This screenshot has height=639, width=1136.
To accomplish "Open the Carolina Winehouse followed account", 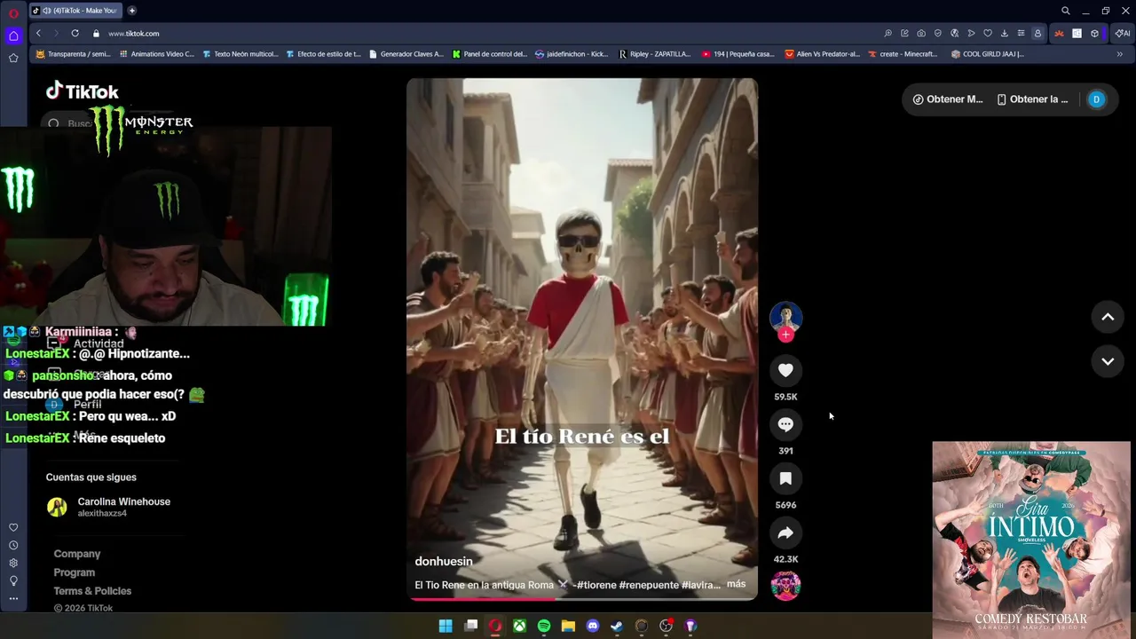I will (x=108, y=507).
